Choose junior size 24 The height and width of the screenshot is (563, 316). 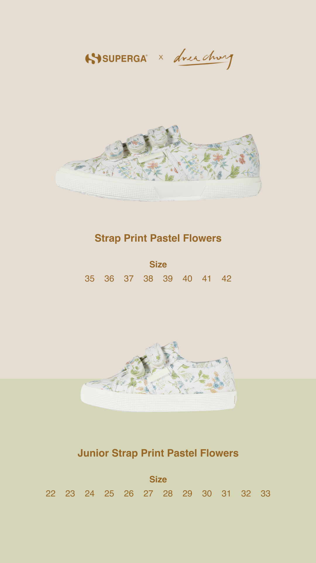[90, 494]
